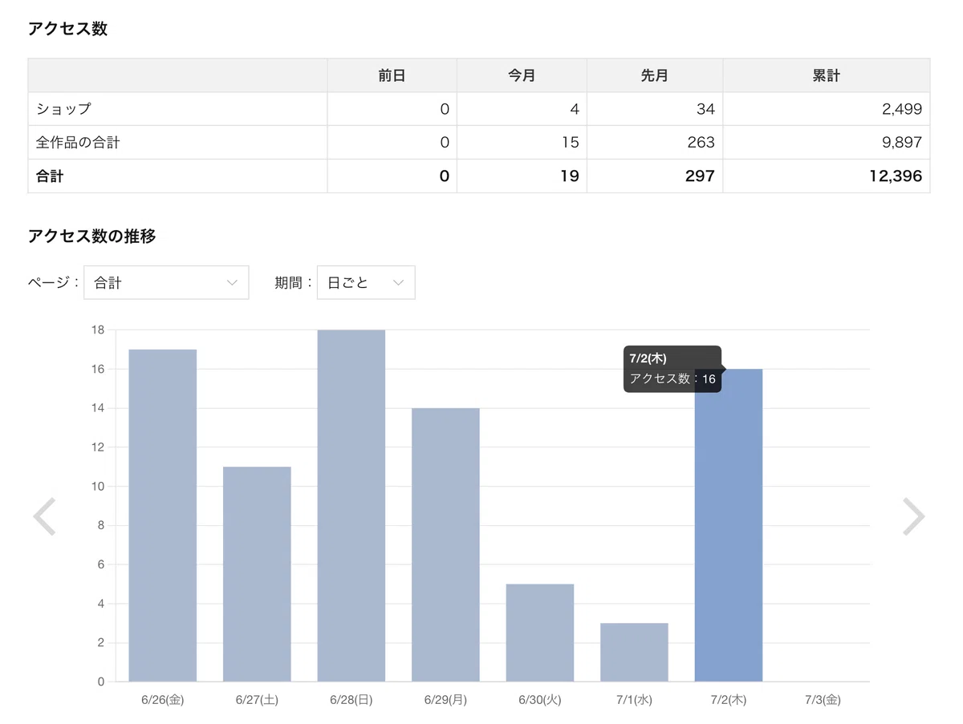
Task: Click last month ショップ value 34
Action: click(705, 109)
